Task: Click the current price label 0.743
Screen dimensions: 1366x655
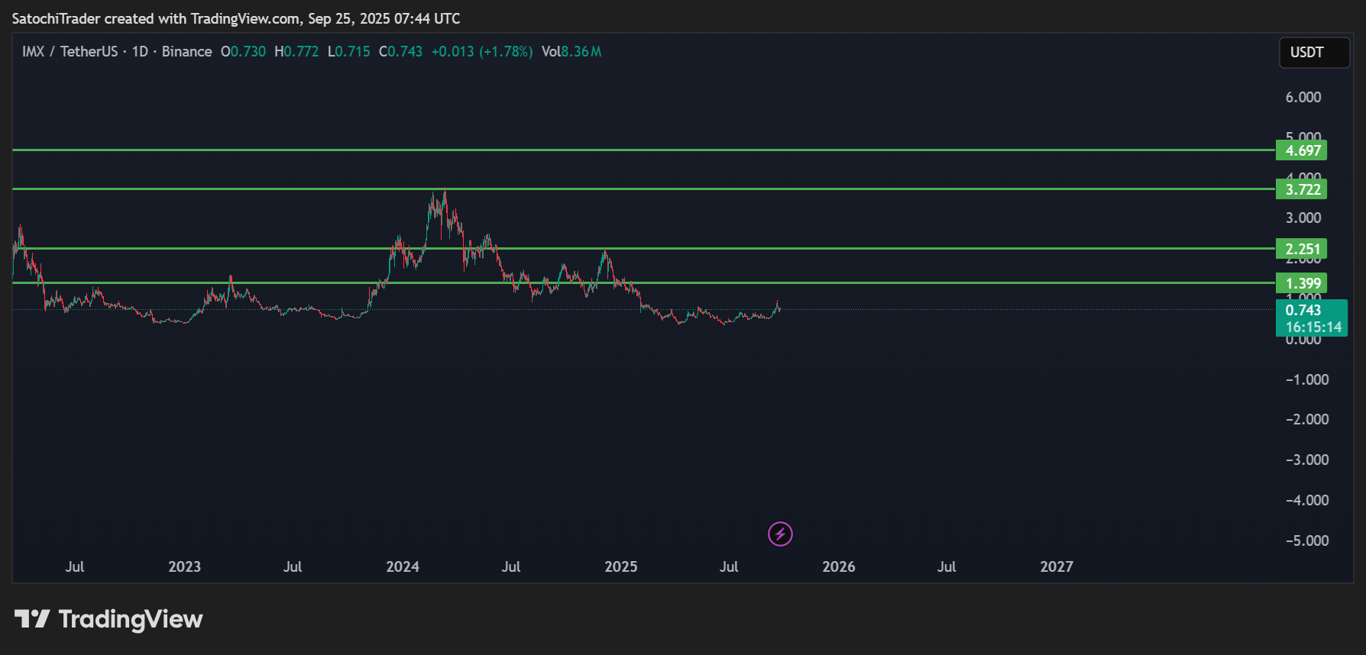Action: [1303, 310]
